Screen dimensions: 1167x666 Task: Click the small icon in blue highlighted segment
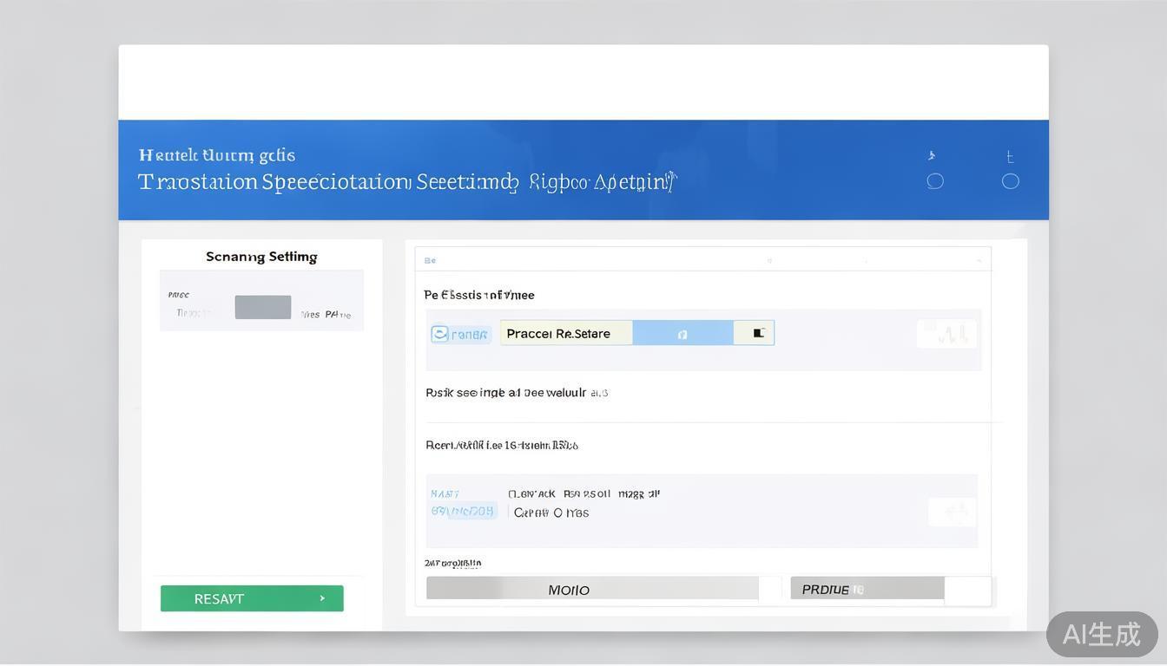click(682, 334)
